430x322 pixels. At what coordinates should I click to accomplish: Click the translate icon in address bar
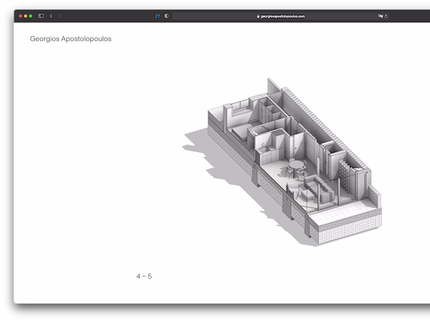click(x=380, y=16)
